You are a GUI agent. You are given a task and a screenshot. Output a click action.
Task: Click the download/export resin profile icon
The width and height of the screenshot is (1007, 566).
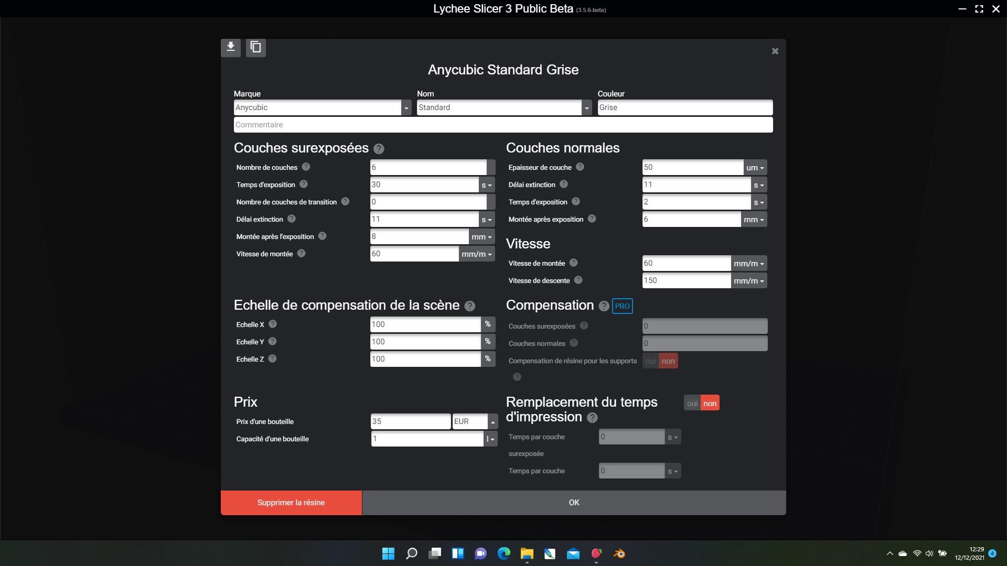[230, 48]
